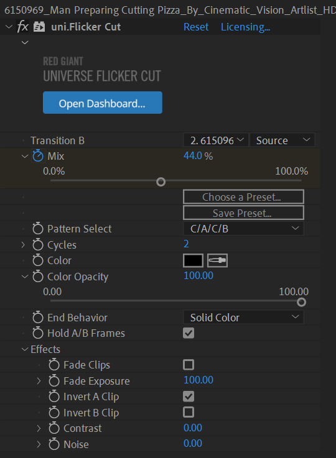Open the Transition B Source dropdown
Image resolution: width=336 pixels, height=458 pixels.
click(x=282, y=140)
